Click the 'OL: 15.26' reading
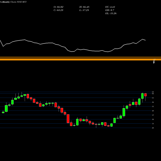Image resolution: width=161 pixels, height=161 pixels. [x=111, y=14]
